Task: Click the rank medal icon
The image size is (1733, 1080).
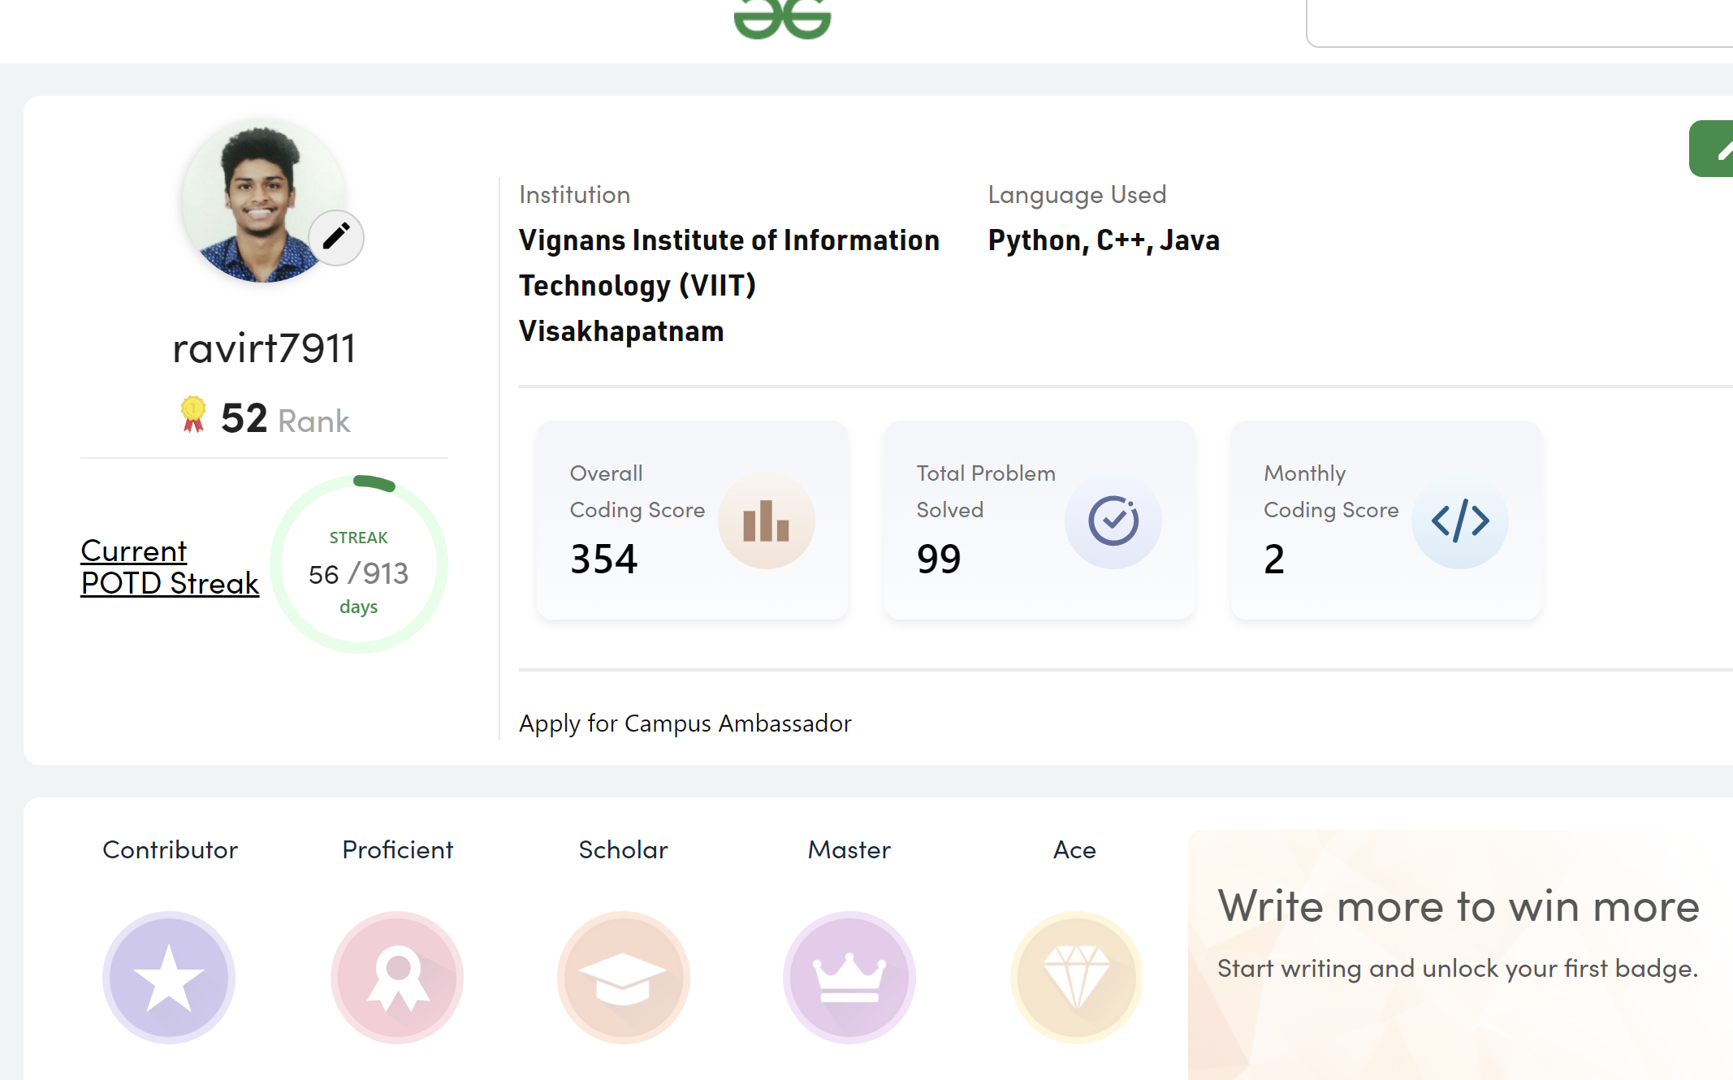Action: click(193, 414)
